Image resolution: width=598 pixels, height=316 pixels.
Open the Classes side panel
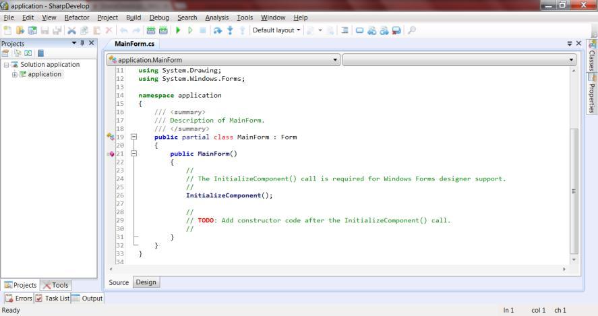click(x=592, y=57)
